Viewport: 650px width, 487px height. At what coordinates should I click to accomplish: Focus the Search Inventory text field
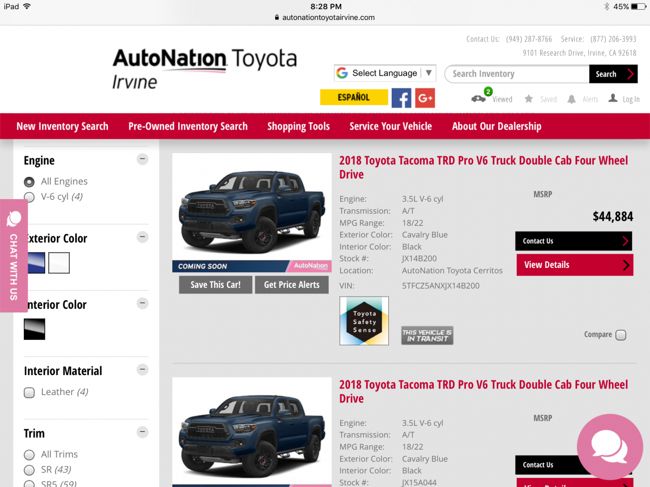516,74
